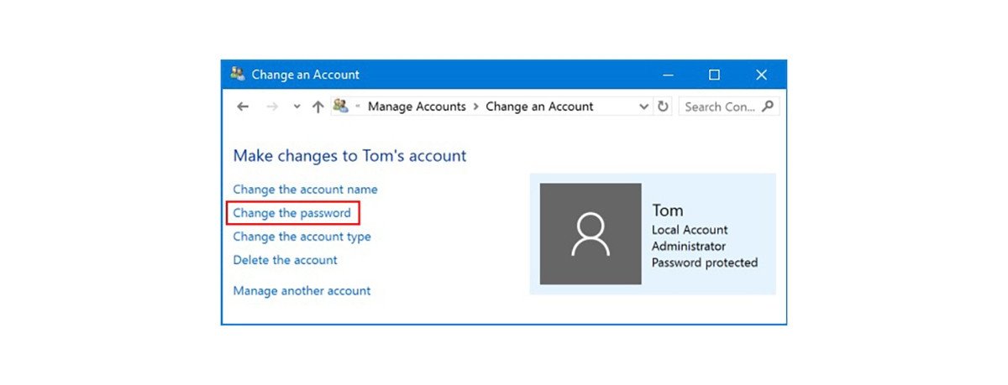1008x385 pixels.
Task: Maximize the Change an Account window
Action: click(x=714, y=75)
